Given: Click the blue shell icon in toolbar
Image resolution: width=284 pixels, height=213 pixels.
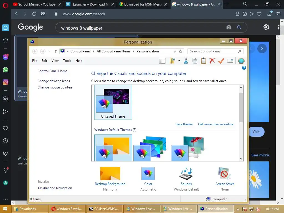Looking at the screenshot, I should tap(241, 61).
